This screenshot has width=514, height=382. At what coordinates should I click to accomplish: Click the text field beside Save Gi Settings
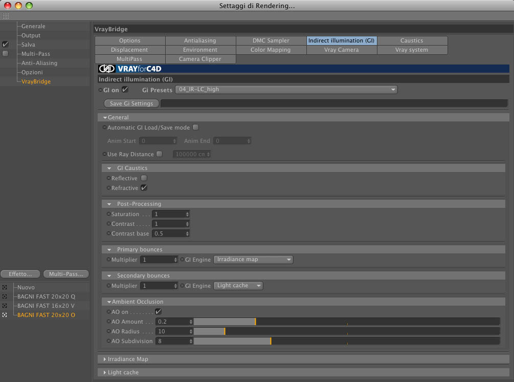point(334,103)
